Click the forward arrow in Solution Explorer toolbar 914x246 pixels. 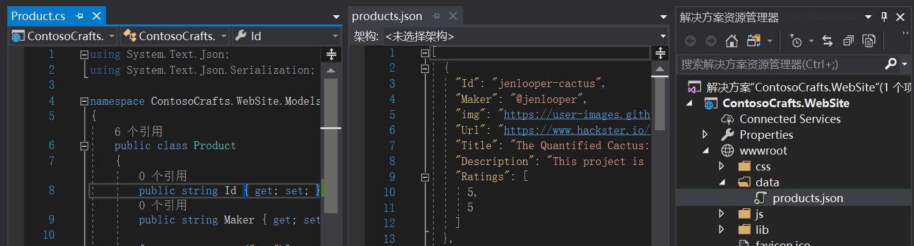coord(710,41)
